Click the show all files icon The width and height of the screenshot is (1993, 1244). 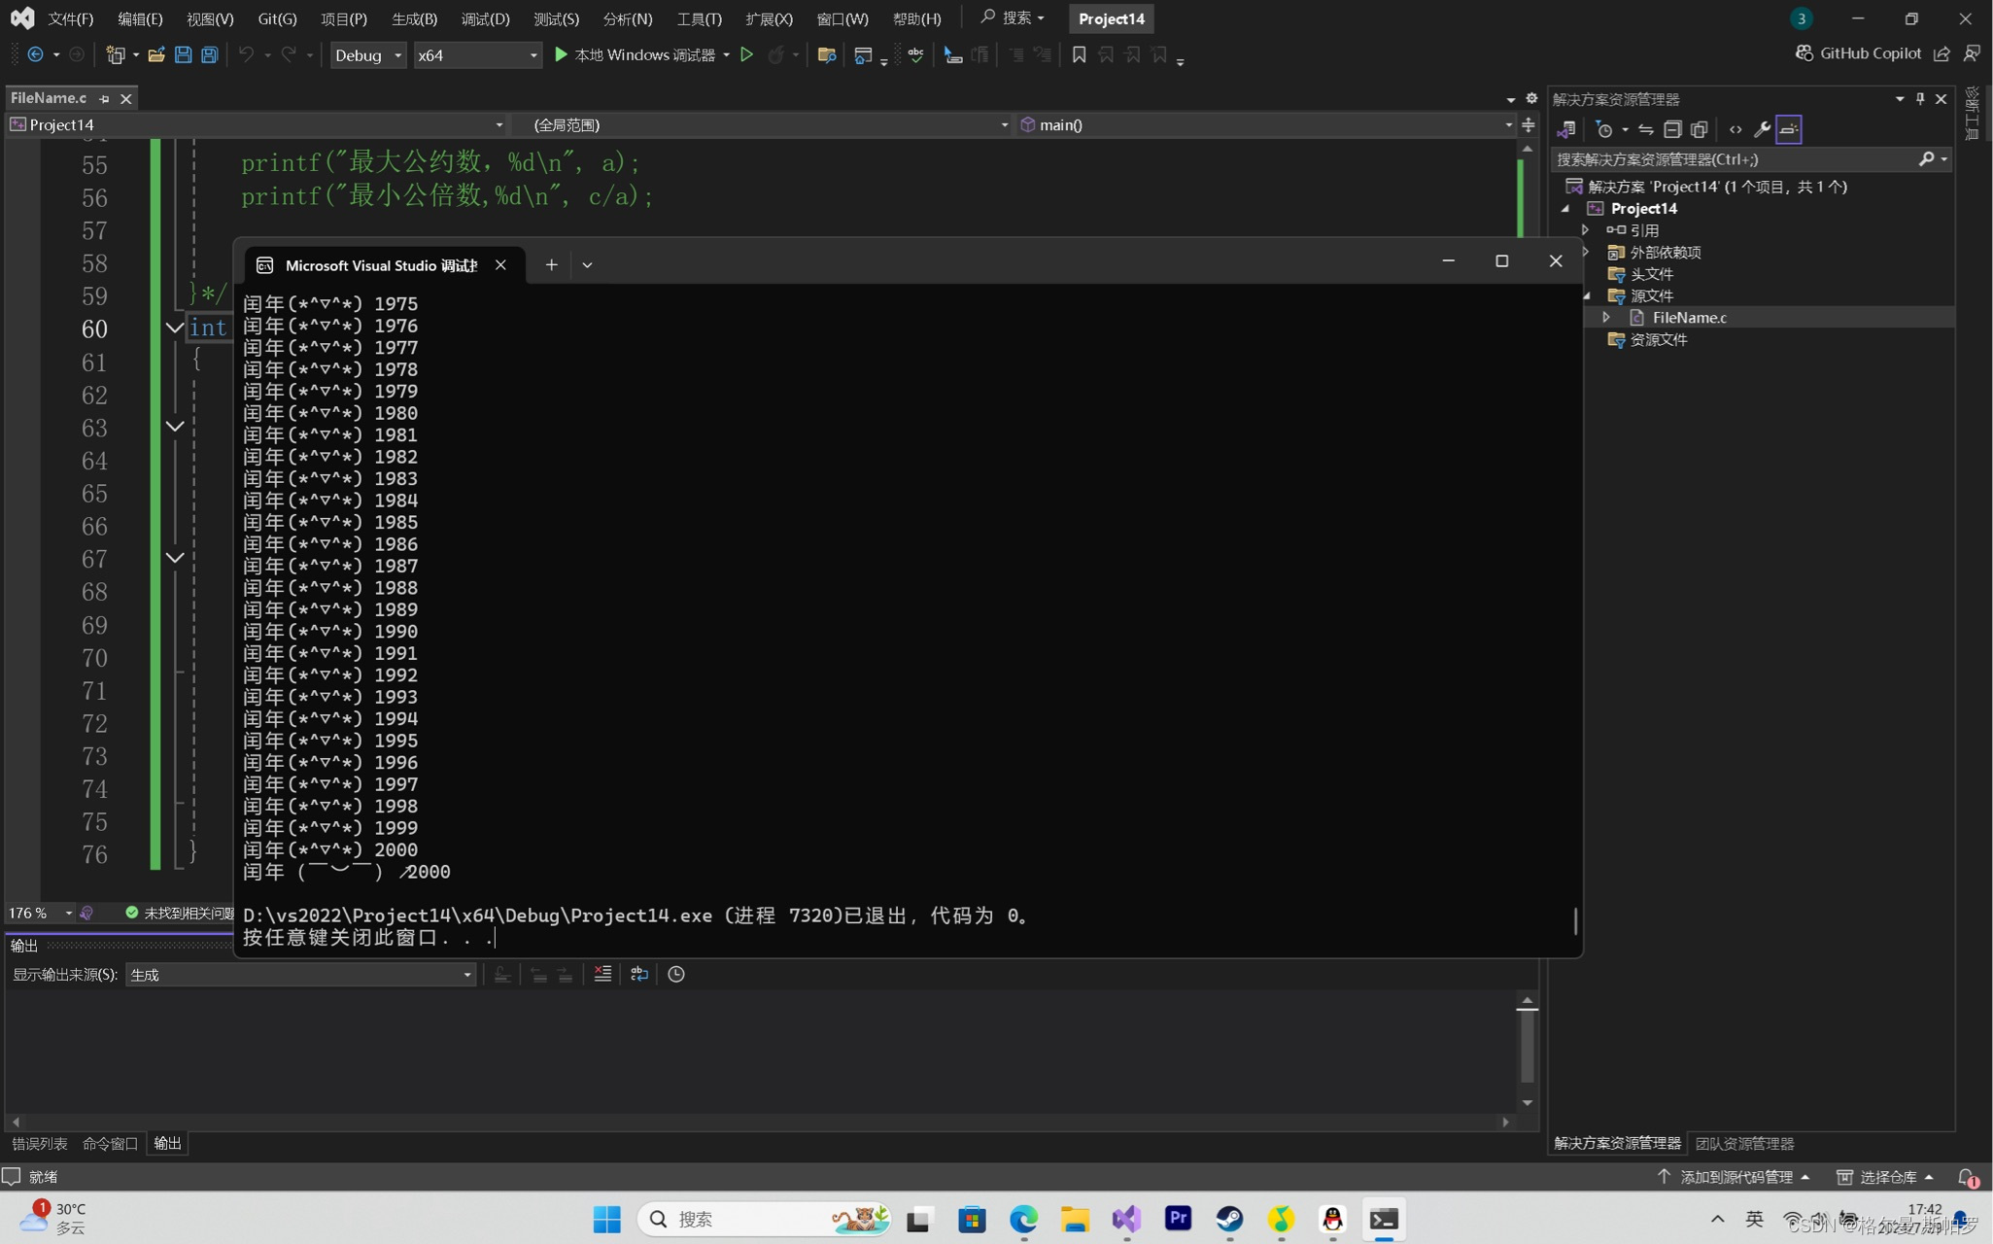(1699, 129)
